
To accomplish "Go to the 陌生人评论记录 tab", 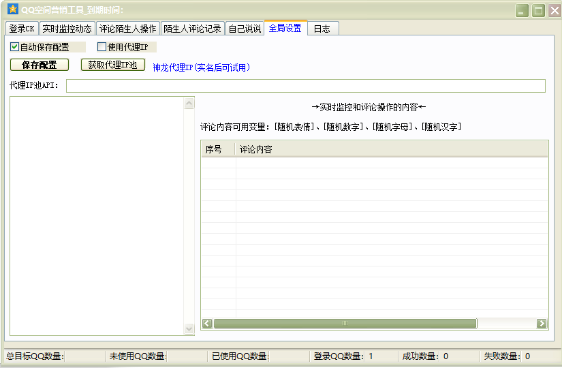I will pyautogui.click(x=192, y=29).
